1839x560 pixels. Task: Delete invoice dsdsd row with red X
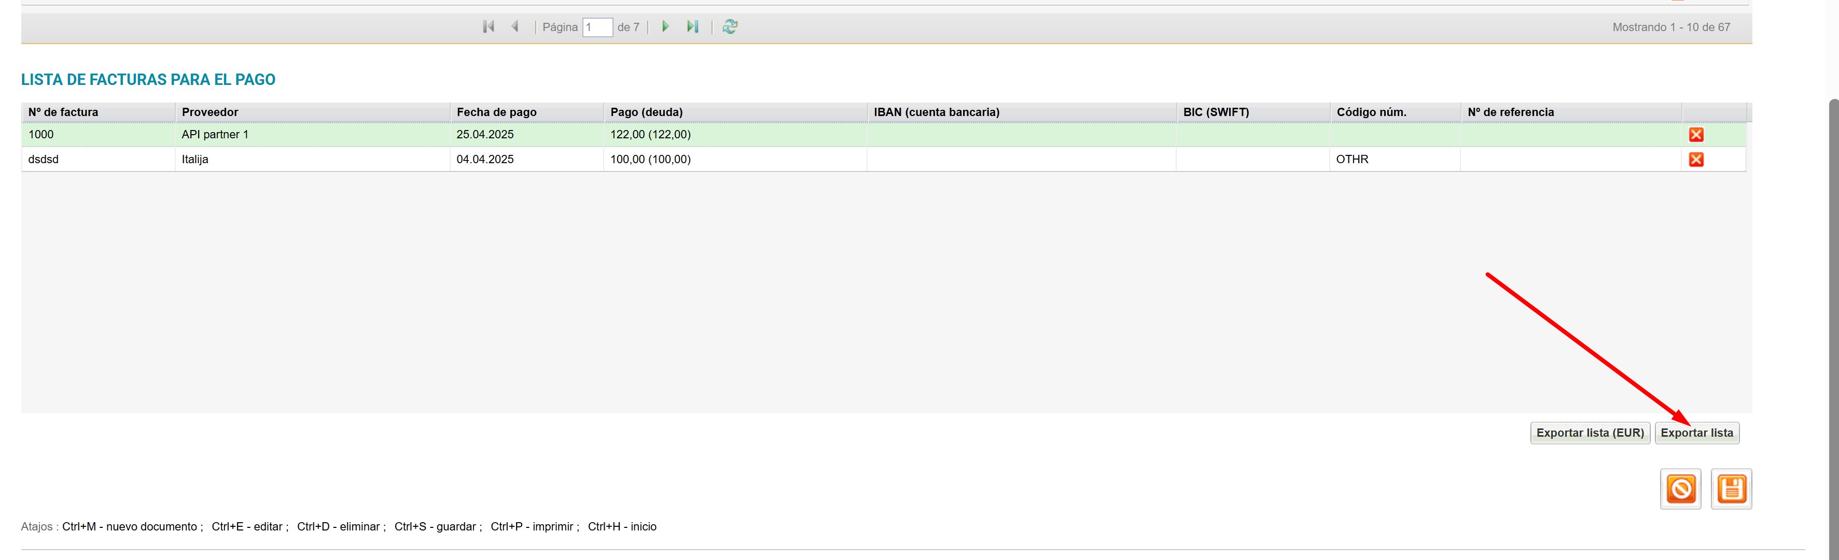coord(1695,160)
